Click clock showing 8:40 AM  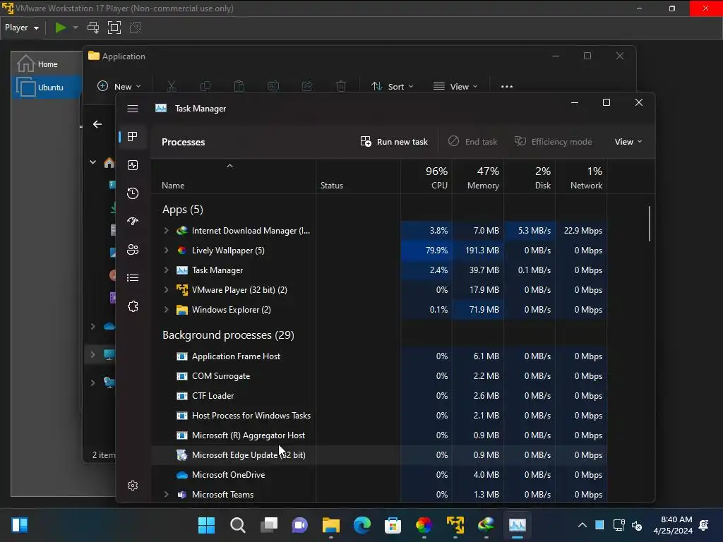[673, 525]
